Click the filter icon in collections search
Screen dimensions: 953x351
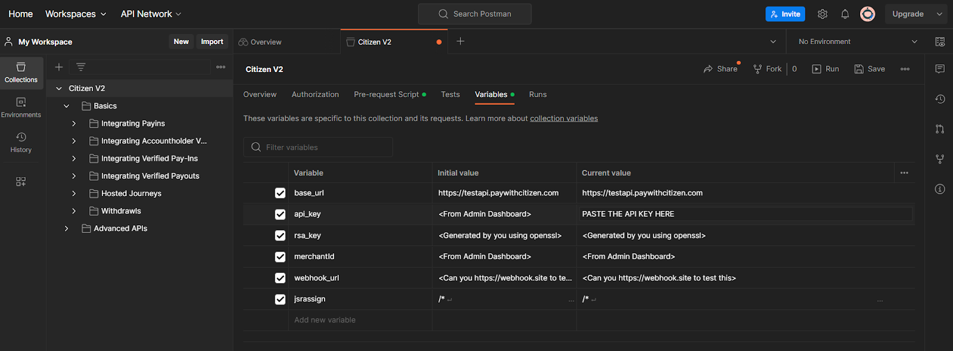[81, 67]
